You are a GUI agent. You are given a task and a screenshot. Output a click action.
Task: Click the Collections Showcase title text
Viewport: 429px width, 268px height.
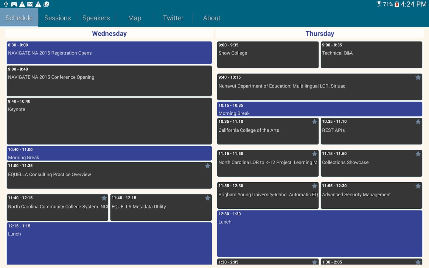345,162
